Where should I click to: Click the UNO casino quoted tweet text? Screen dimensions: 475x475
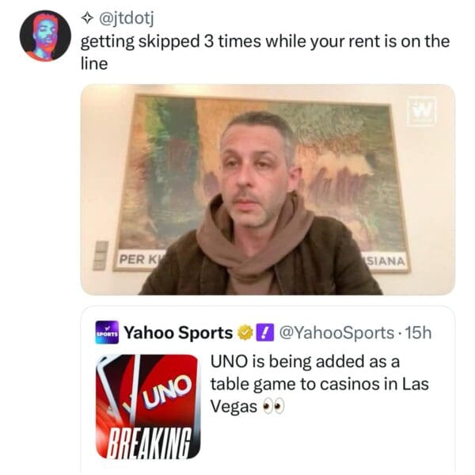pos(320,384)
